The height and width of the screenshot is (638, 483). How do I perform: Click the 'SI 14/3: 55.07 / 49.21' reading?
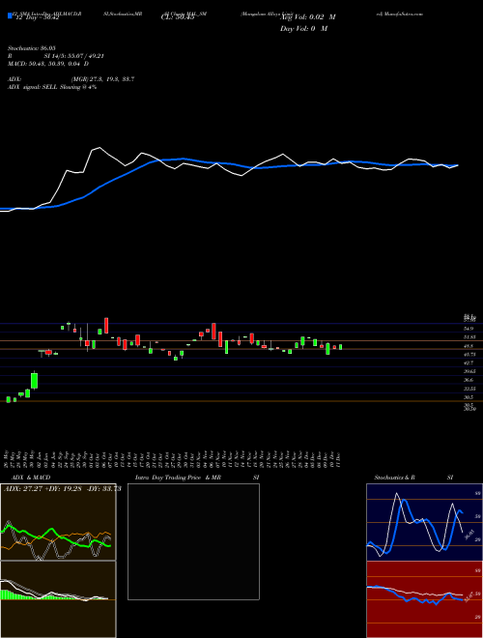pos(74,56)
